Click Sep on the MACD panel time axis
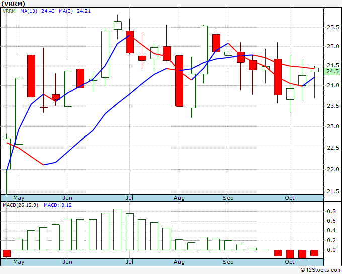 (x=228, y=262)
